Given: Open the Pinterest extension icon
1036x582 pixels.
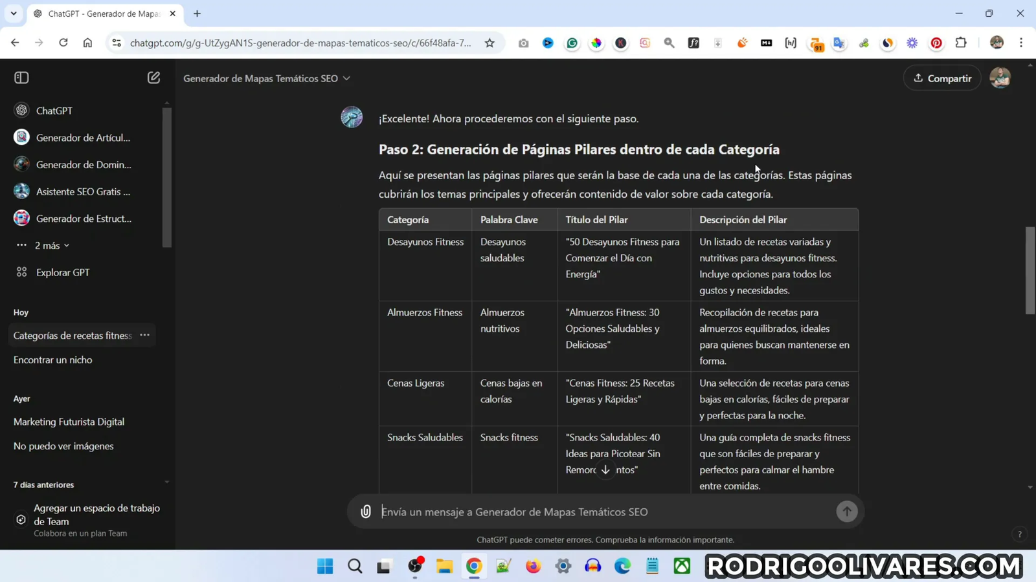Looking at the screenshot, I should pyautogui.click(x=936, y=43).
